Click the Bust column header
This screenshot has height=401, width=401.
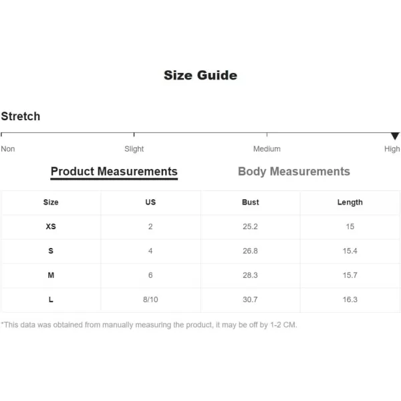pyautogui.click(x=251, y=203)
